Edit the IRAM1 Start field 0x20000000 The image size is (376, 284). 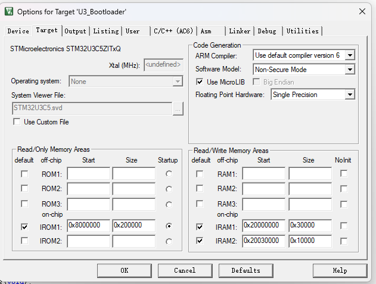[263, 226]
